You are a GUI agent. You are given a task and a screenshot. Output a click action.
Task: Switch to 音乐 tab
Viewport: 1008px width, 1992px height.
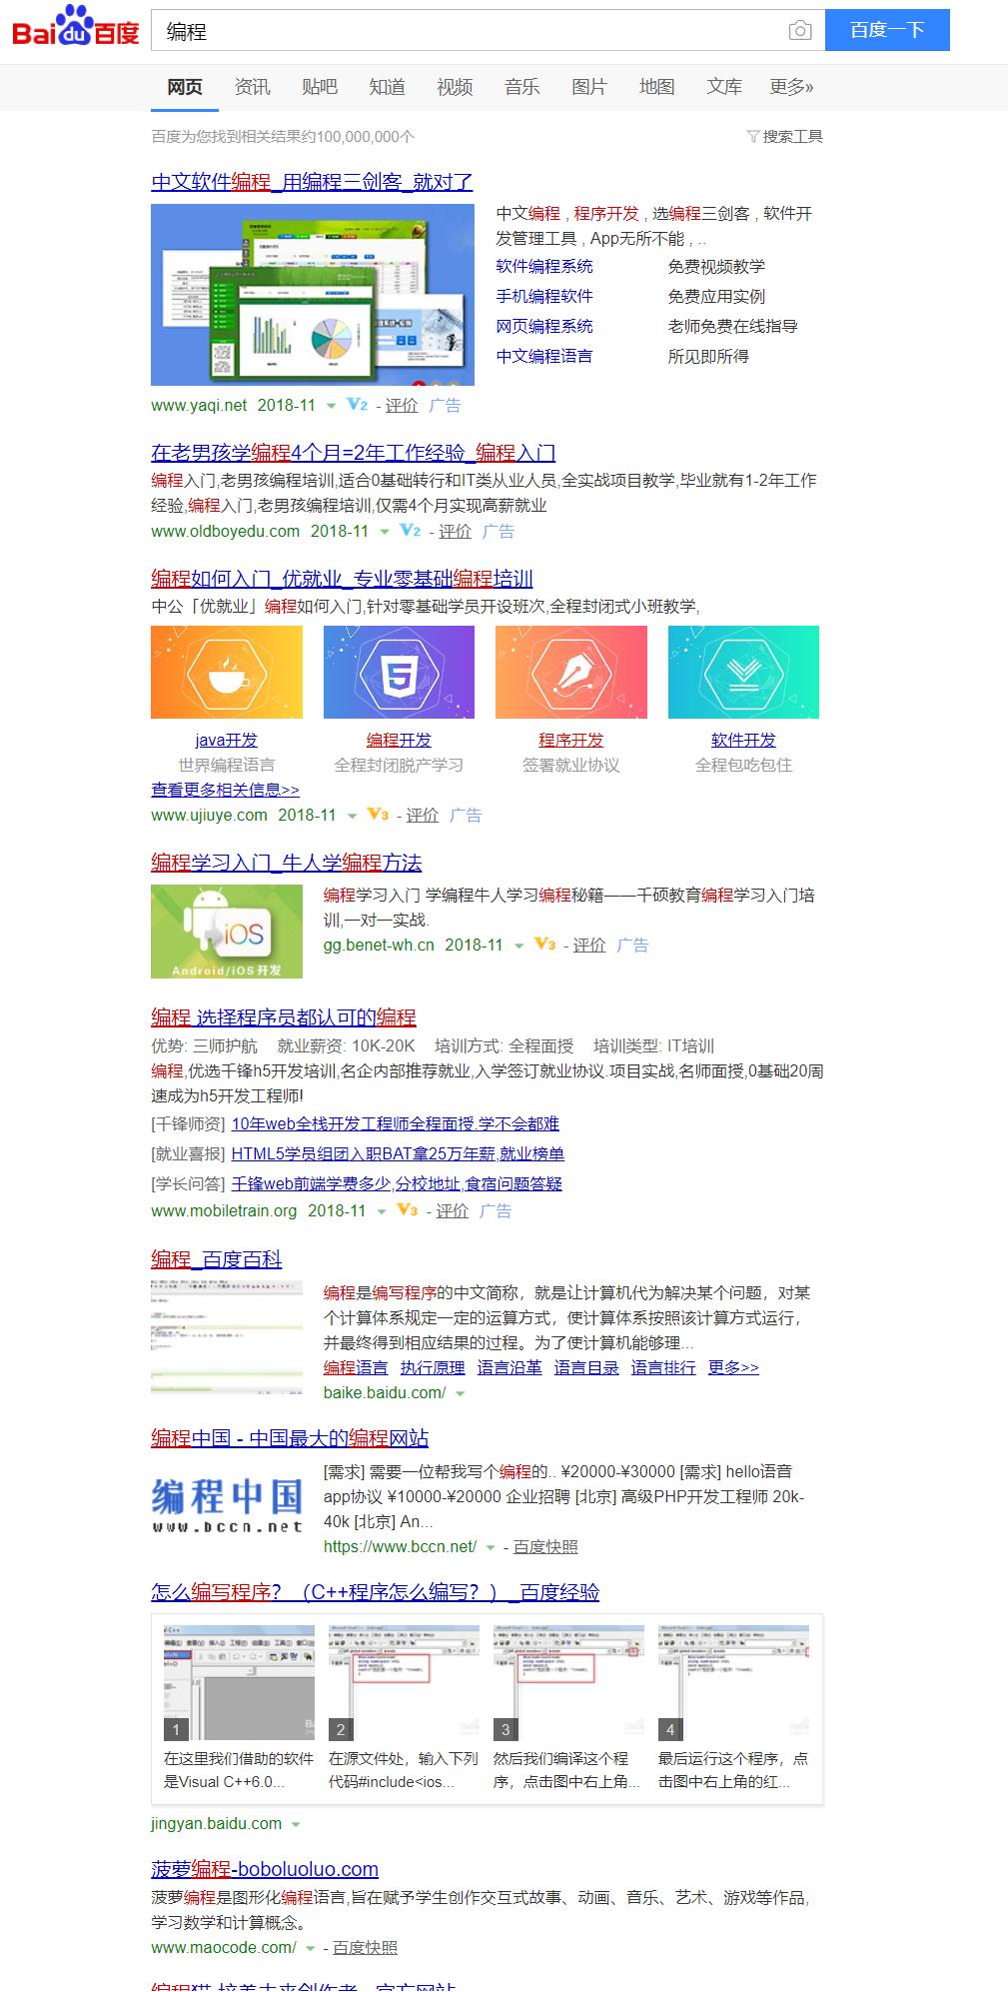point(521,87)
